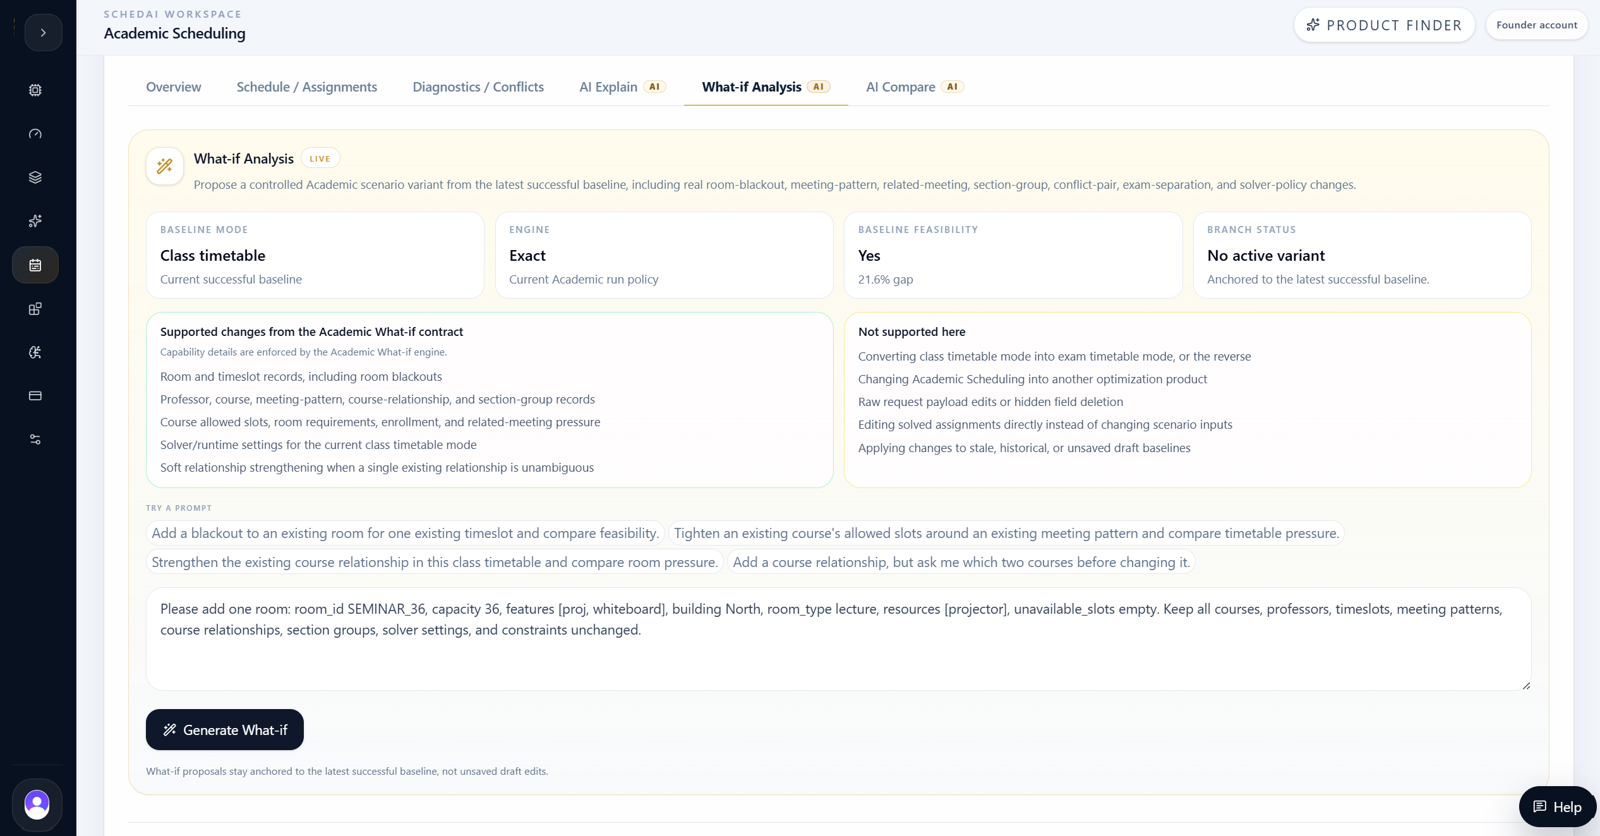1600x836 pixels.
Task: Click the 'Solver/runtime settings' supported line
Action: point(318,445)
